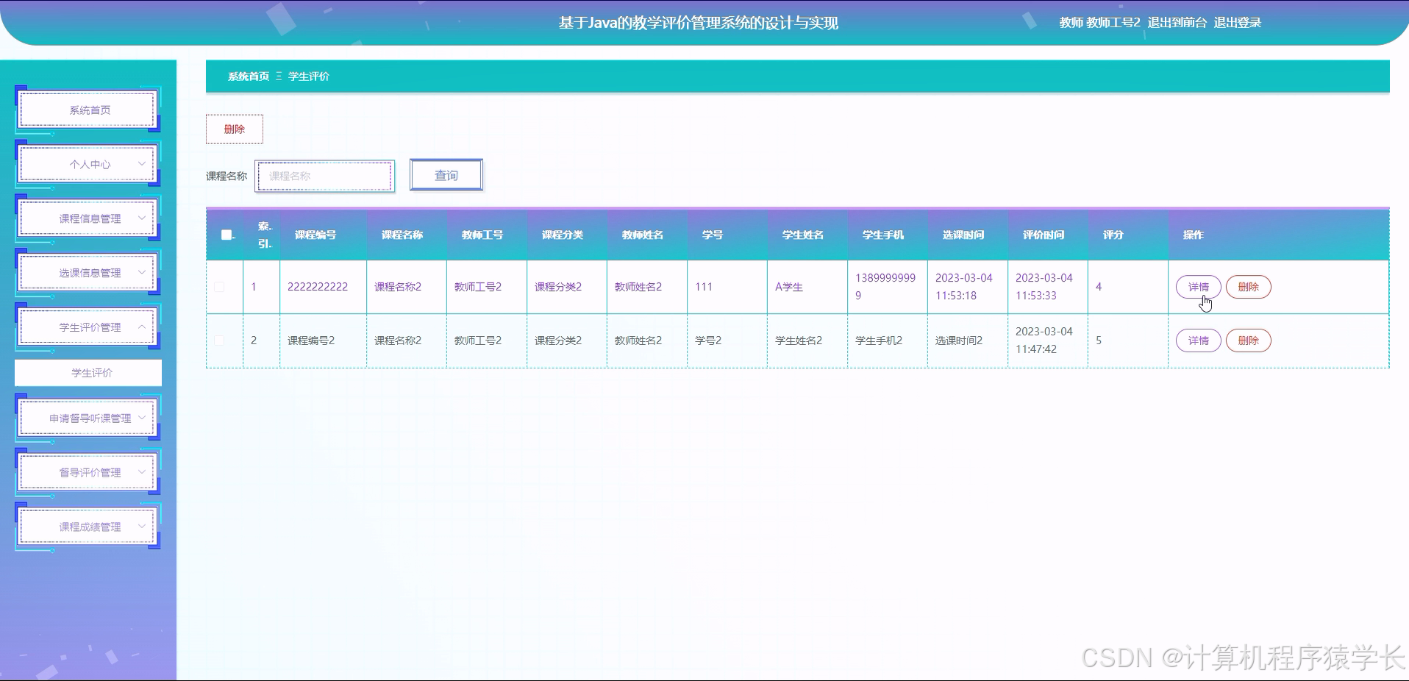This screenshot has width=1409, height=681.
Task: Delete row 2 with 学号2
Action: (1248, 340)
